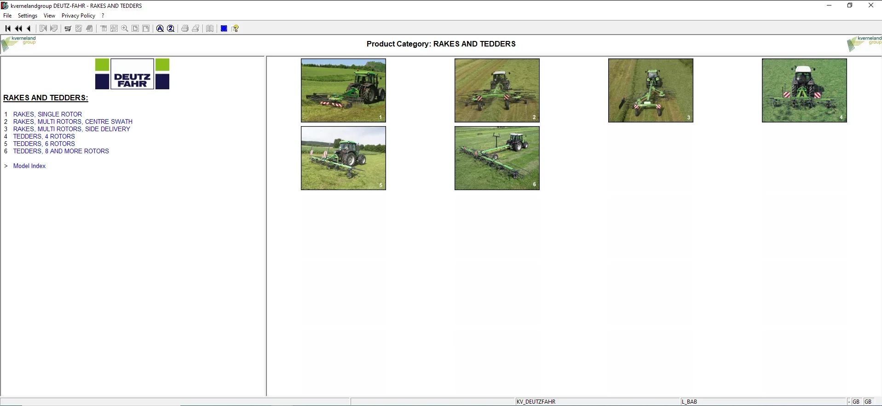Open the Model Index link

pyautogui.click(x=29, y=166)
